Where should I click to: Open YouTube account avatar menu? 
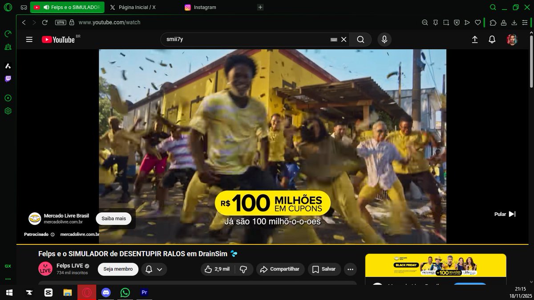tap(512, 40)
